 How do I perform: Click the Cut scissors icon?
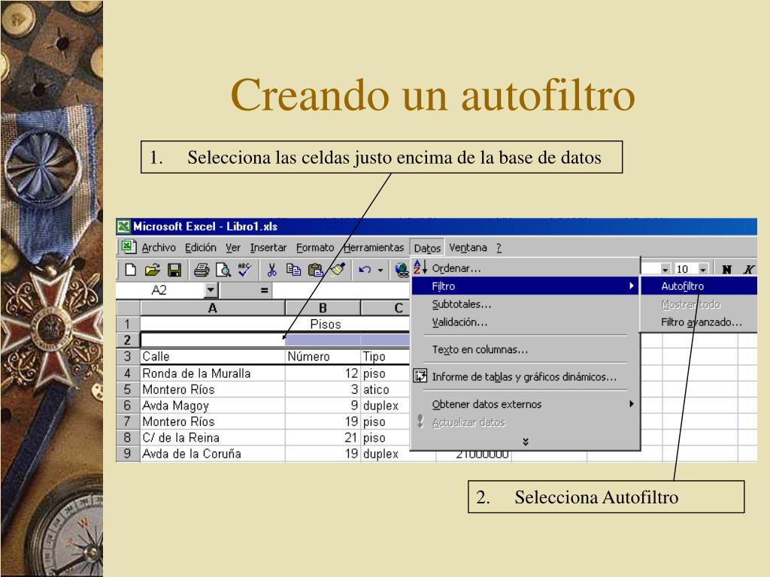pos(271,270)
